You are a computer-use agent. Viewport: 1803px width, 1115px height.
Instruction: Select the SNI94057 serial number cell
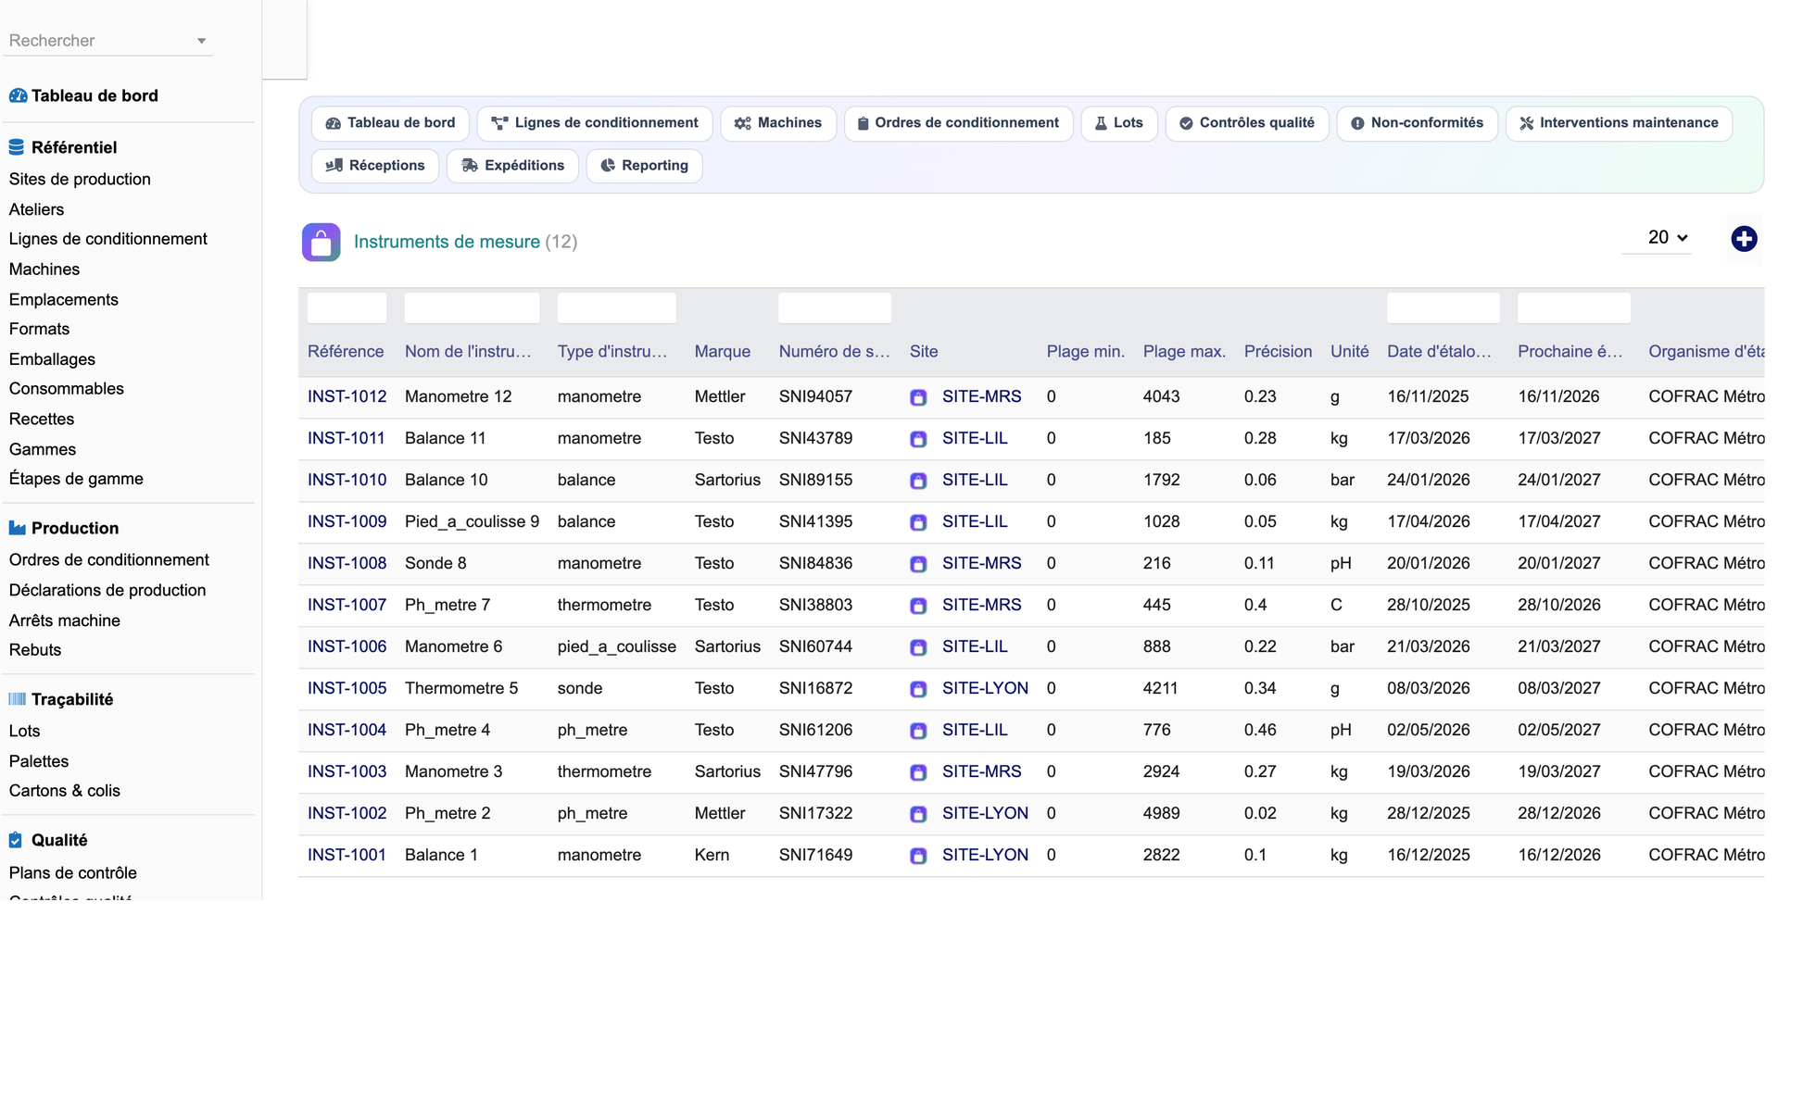coord(815,396)
